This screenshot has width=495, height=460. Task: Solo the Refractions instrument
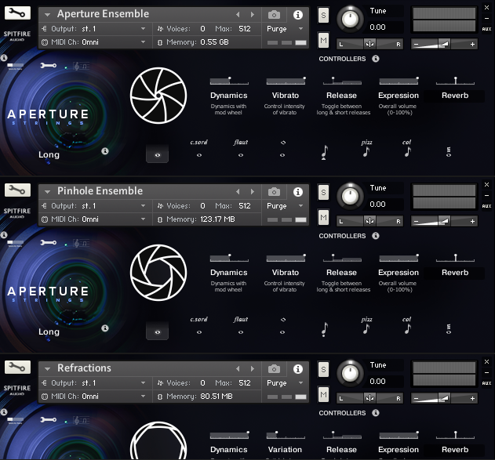323,370
